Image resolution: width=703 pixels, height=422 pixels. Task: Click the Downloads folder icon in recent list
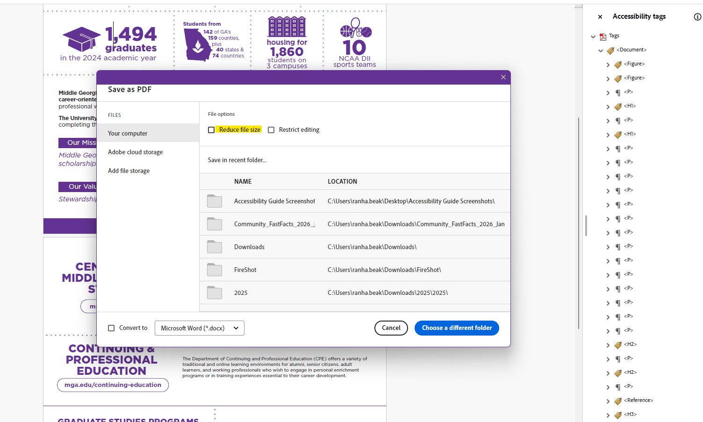214,247
